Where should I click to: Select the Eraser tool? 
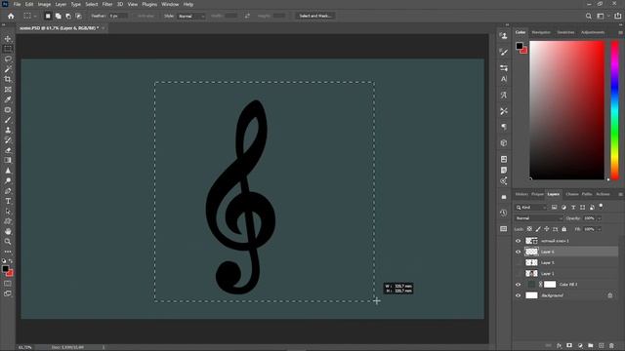[8, 150]
